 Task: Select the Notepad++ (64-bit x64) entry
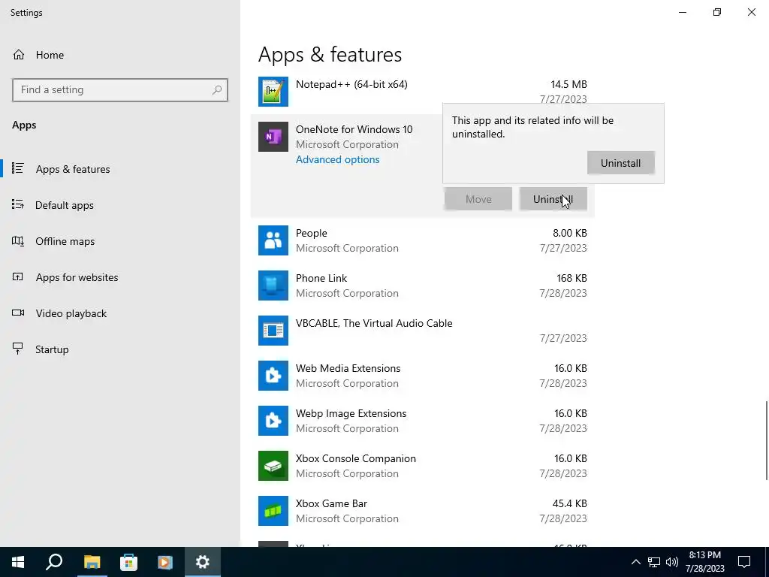point(423,92)
